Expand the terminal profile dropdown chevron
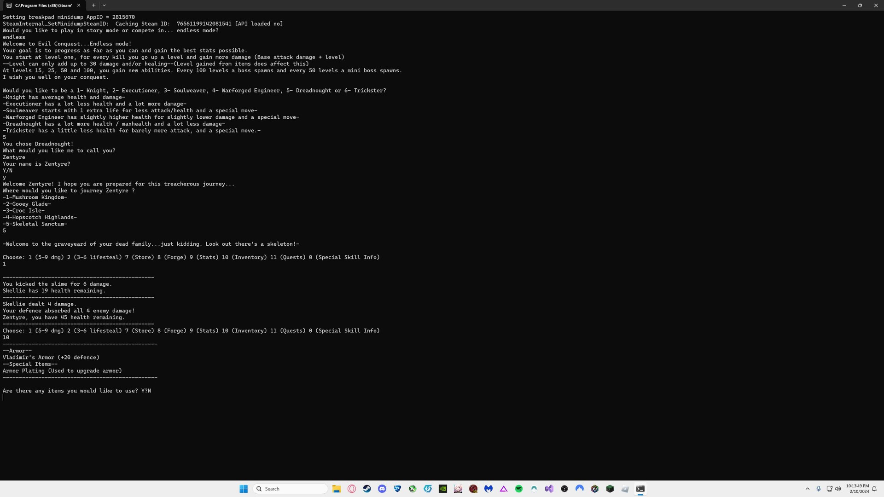The image size is (884, 497). click(104, 5)
